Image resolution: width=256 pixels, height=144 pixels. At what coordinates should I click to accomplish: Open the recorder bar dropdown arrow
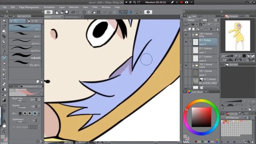click(x=126, y=2)
